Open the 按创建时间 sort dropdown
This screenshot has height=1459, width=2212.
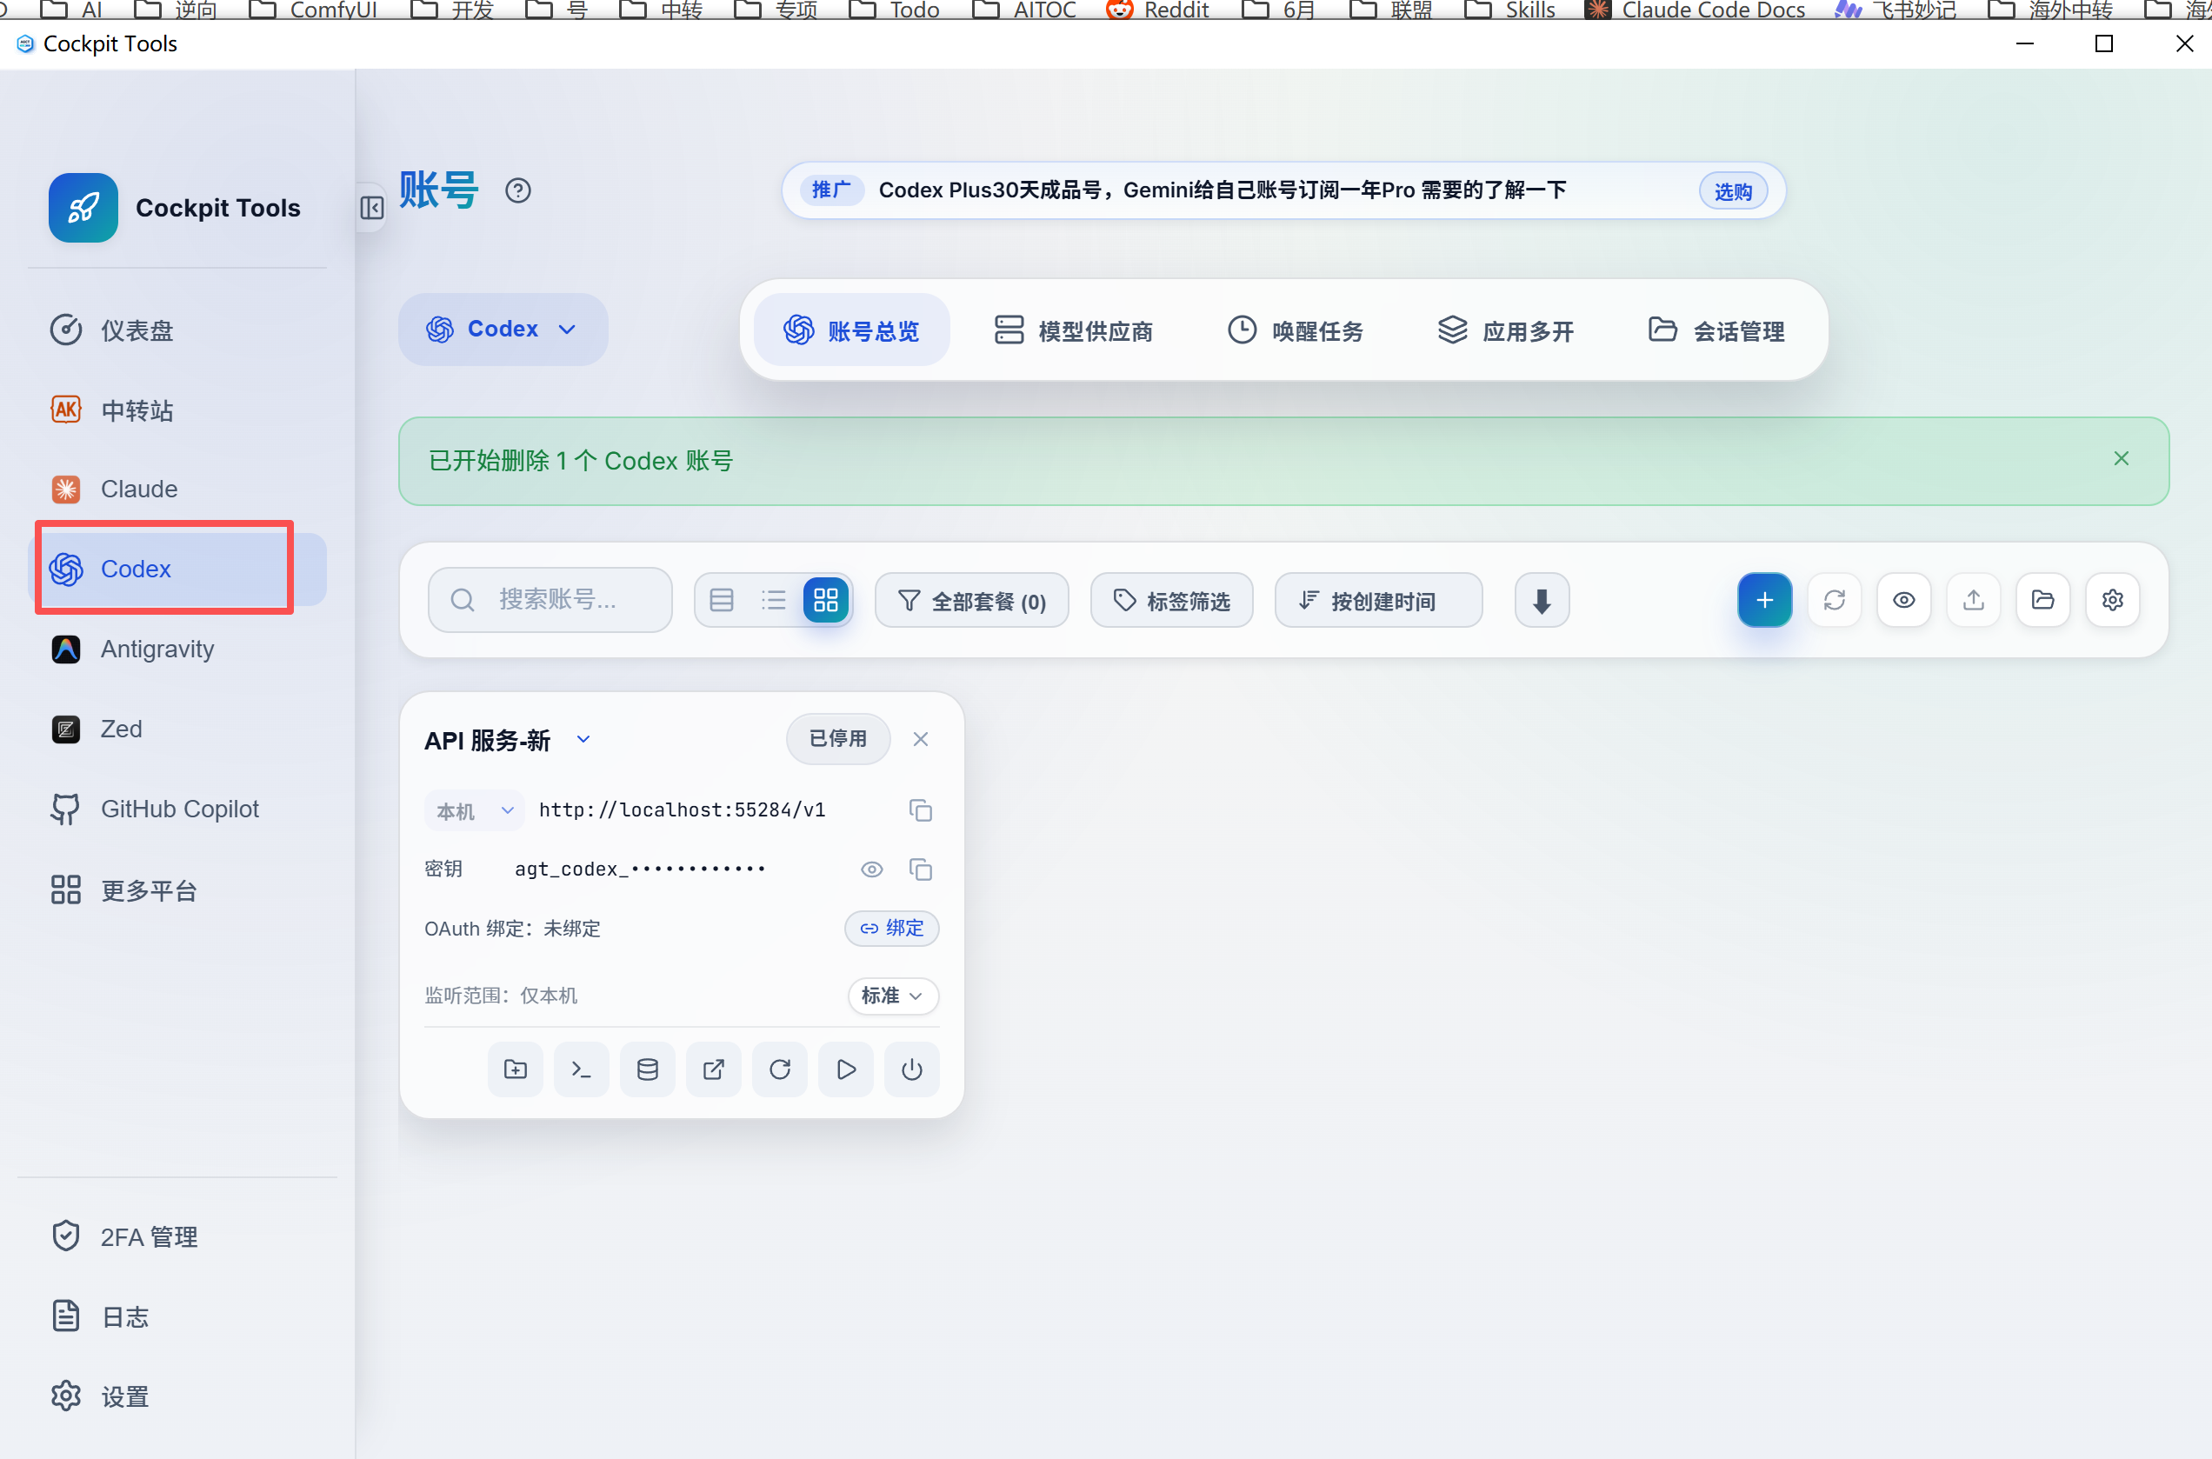(x=1378, y=601)
